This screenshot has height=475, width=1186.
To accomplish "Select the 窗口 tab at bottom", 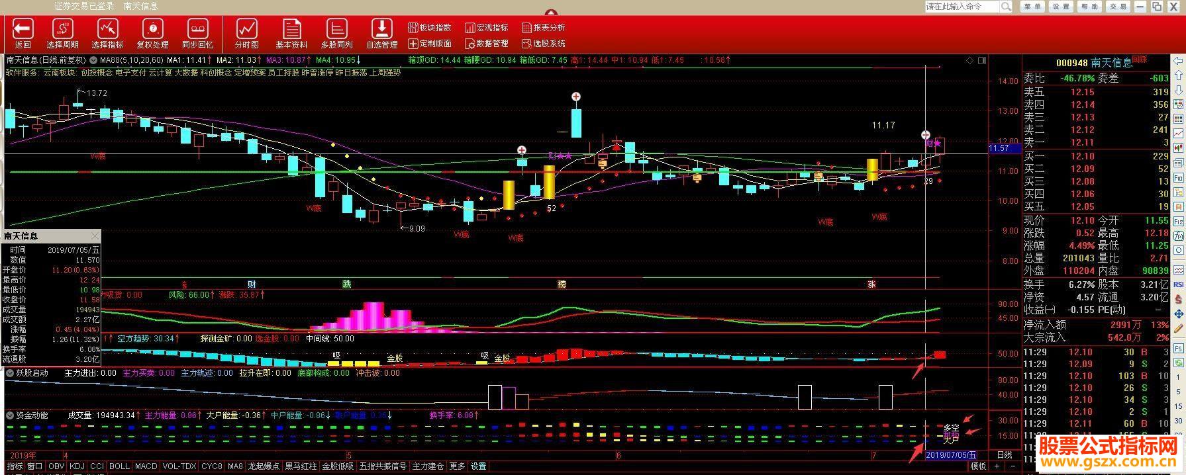I will [35, 466].
